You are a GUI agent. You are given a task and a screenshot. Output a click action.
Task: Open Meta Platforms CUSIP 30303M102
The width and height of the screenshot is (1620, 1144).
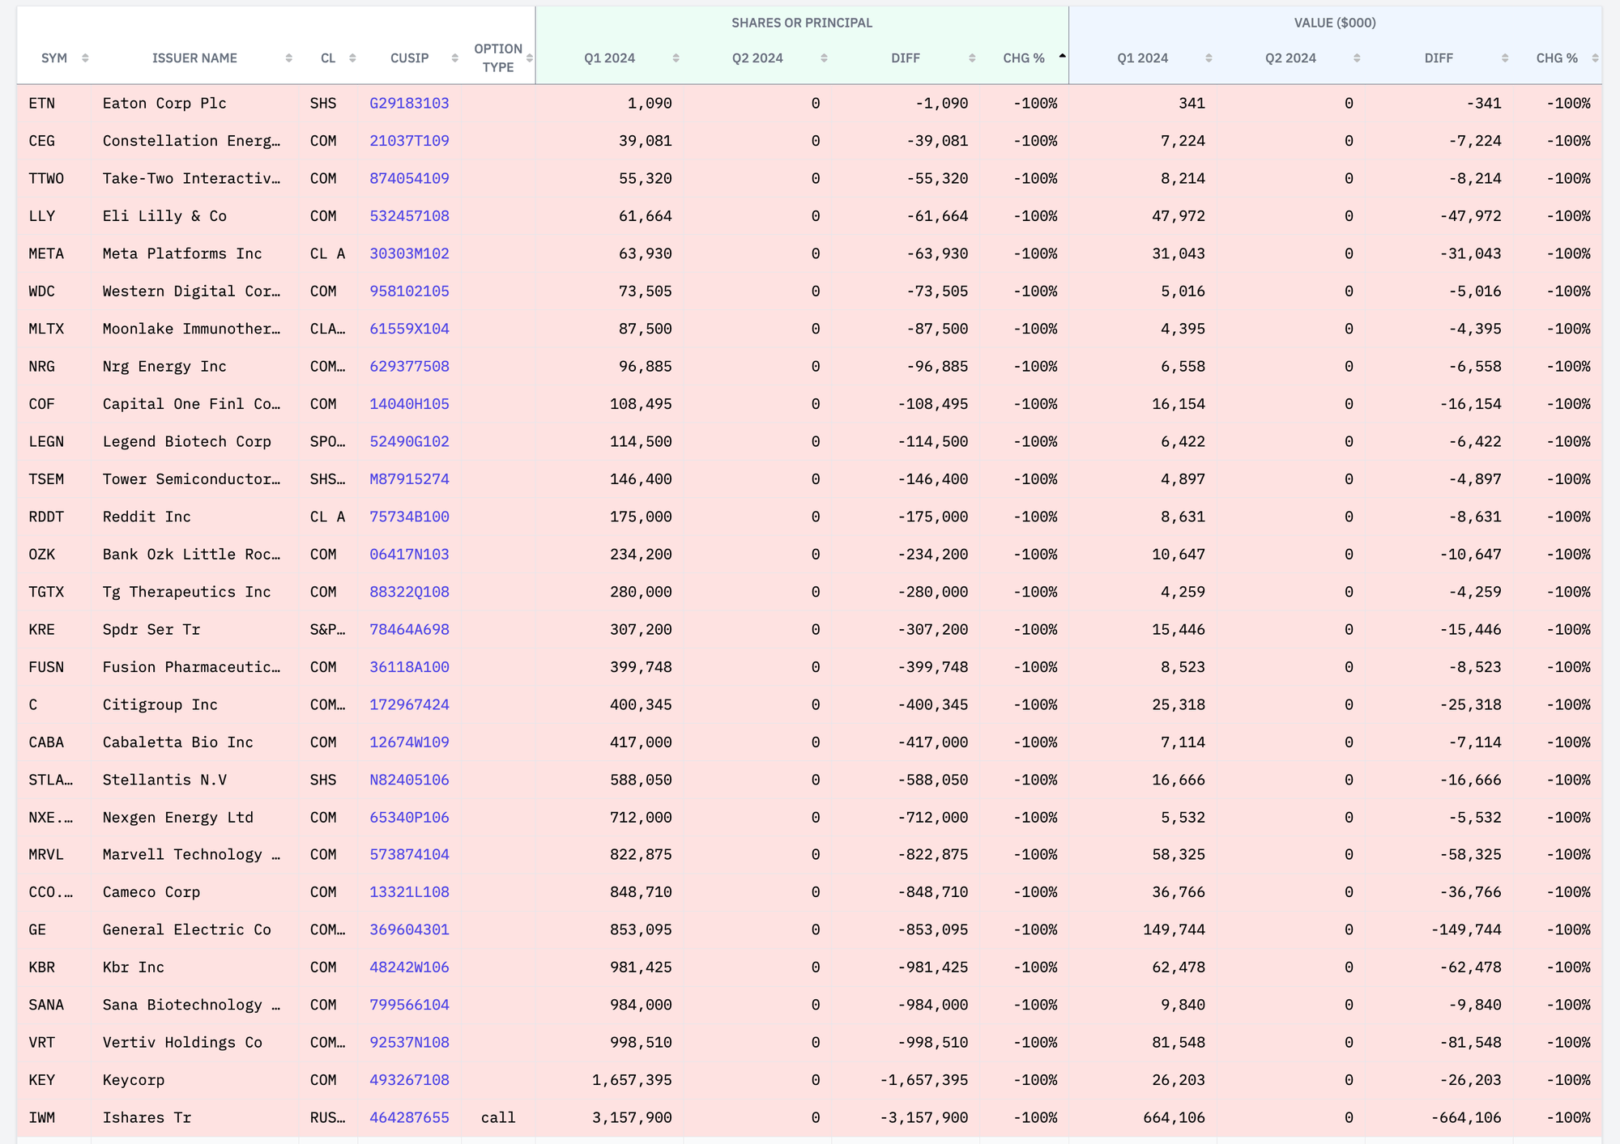(409, 253)
